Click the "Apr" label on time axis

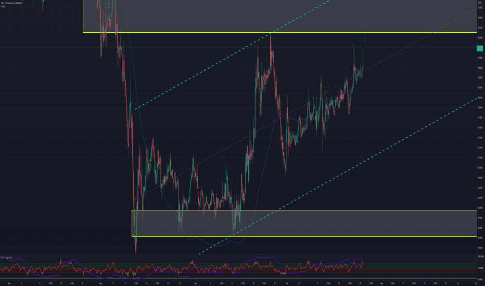(x=9, y=283)
